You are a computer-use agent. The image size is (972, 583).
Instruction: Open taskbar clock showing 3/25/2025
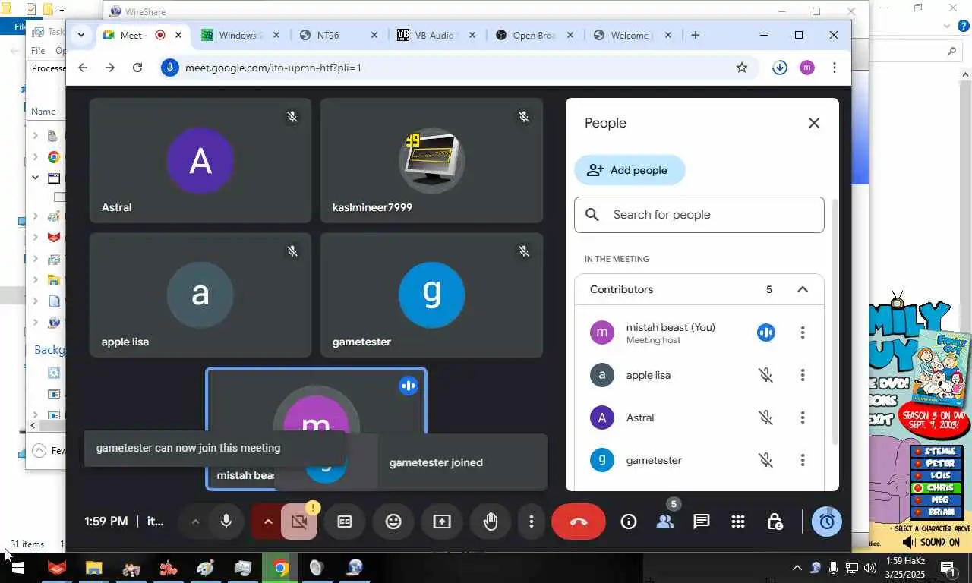(905, 566)
